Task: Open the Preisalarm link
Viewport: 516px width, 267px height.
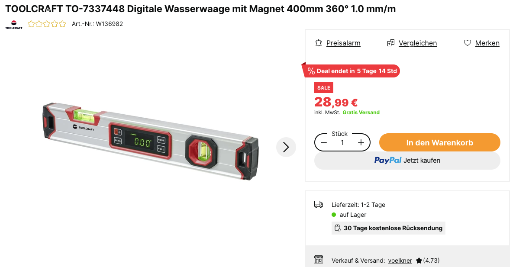Action: pos(343,43)
